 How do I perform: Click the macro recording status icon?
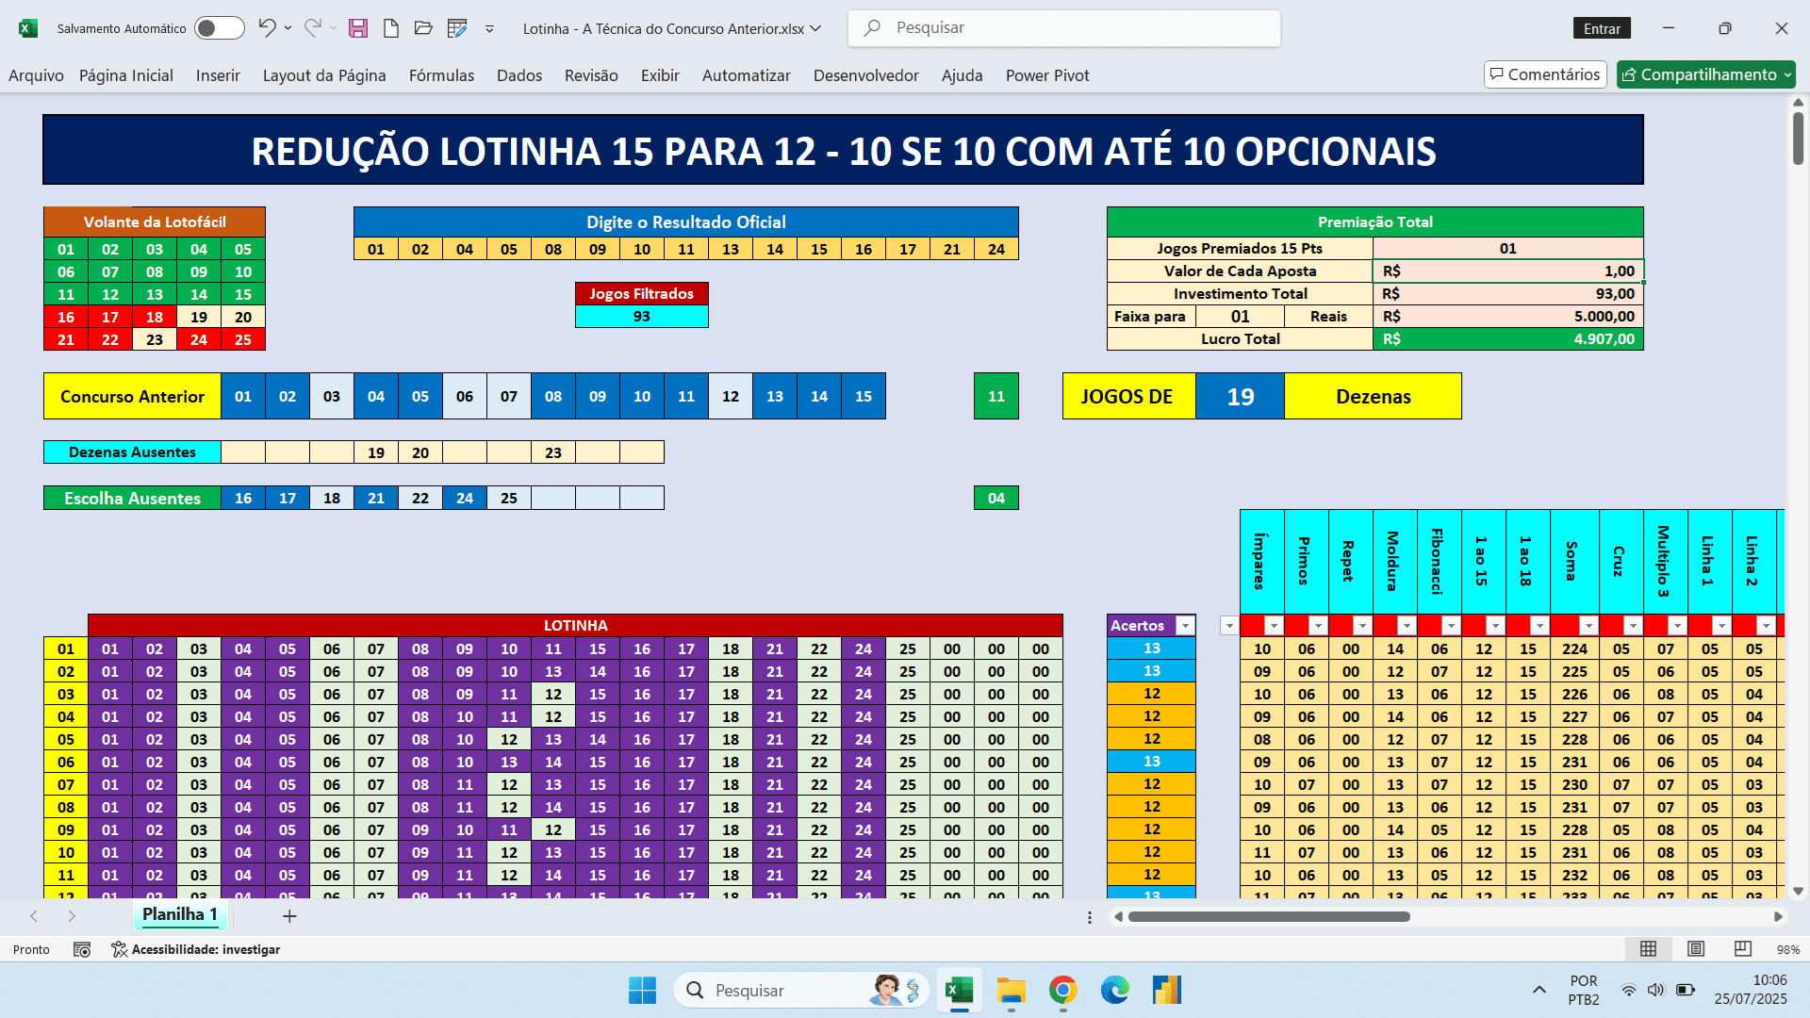82,949
